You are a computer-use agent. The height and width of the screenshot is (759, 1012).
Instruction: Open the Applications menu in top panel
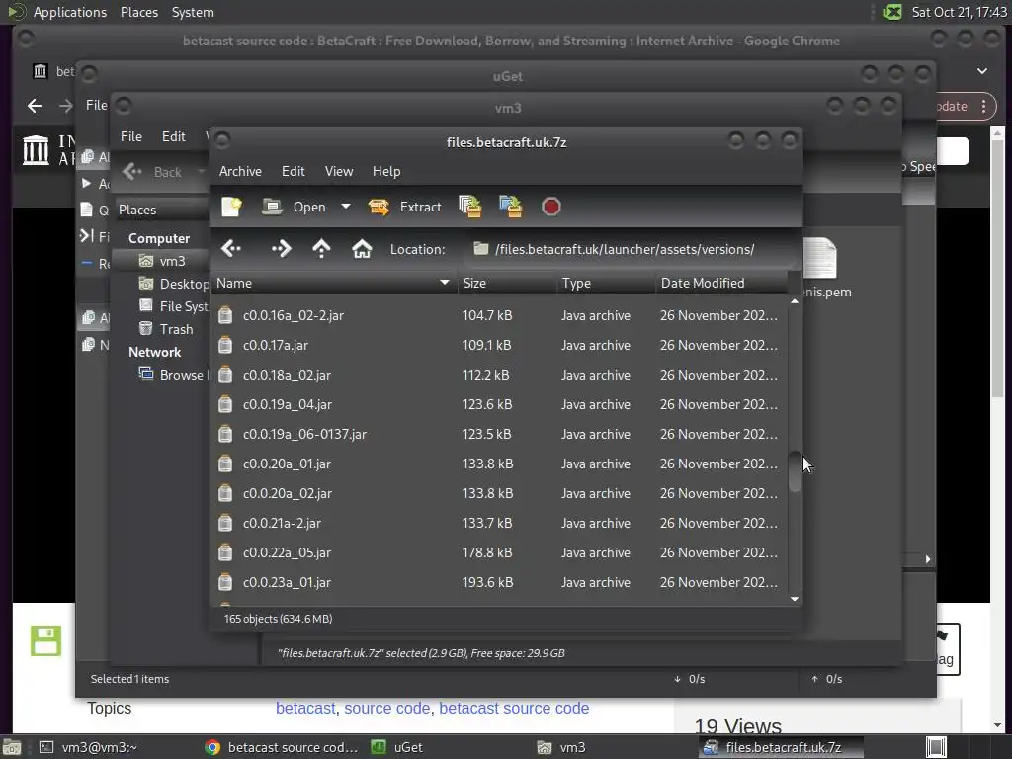[70, 12]
